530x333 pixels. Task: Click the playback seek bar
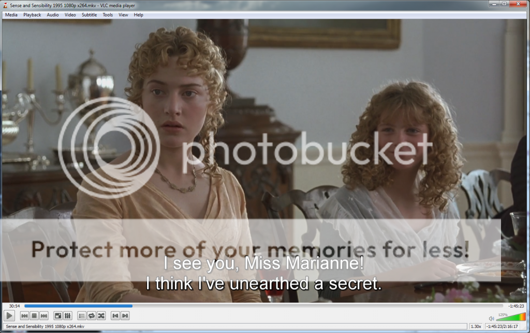263,306
